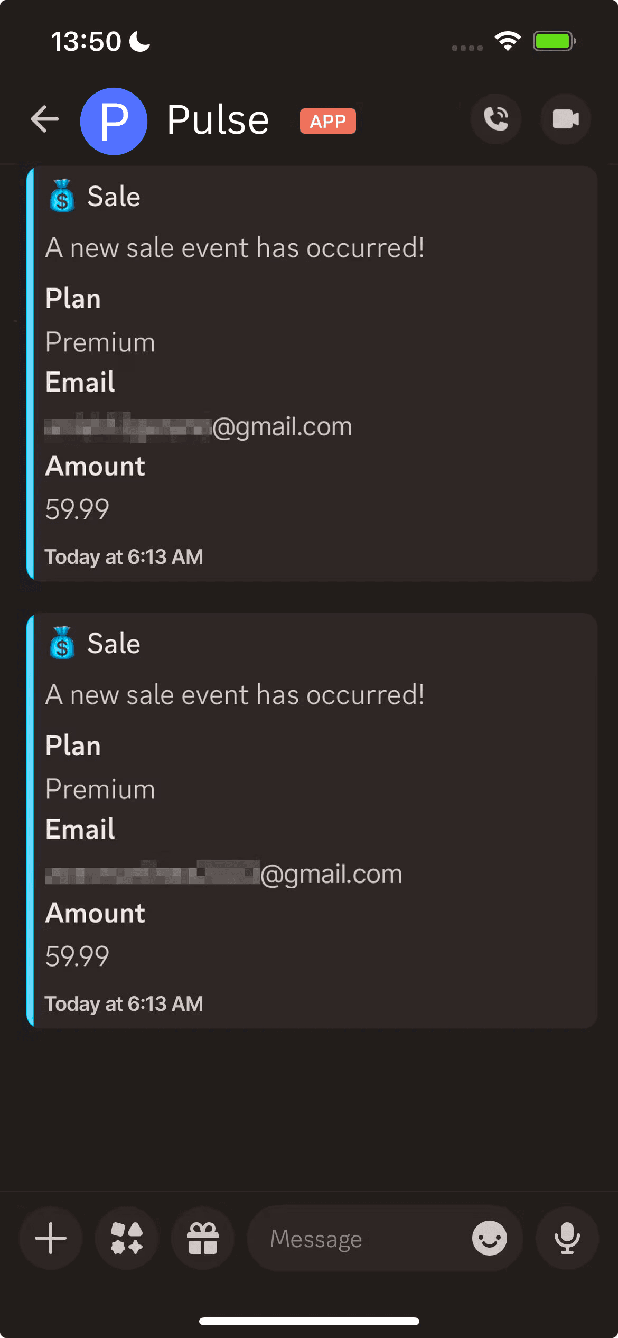618x1338 pixels.
Task: Open the Pulse profile avatar
Action: pyautogui.click(x=114, y=121)
